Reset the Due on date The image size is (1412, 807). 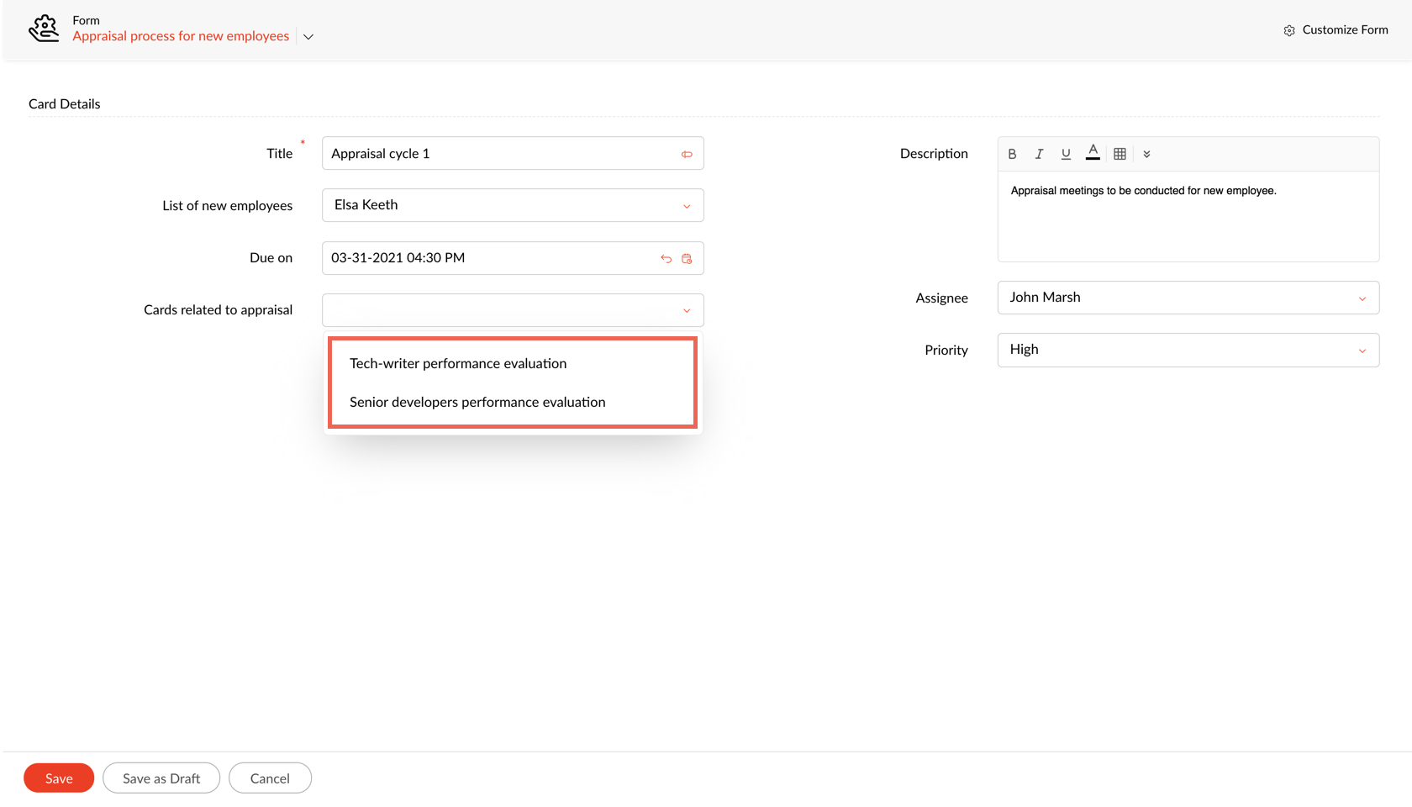[666, 259]
